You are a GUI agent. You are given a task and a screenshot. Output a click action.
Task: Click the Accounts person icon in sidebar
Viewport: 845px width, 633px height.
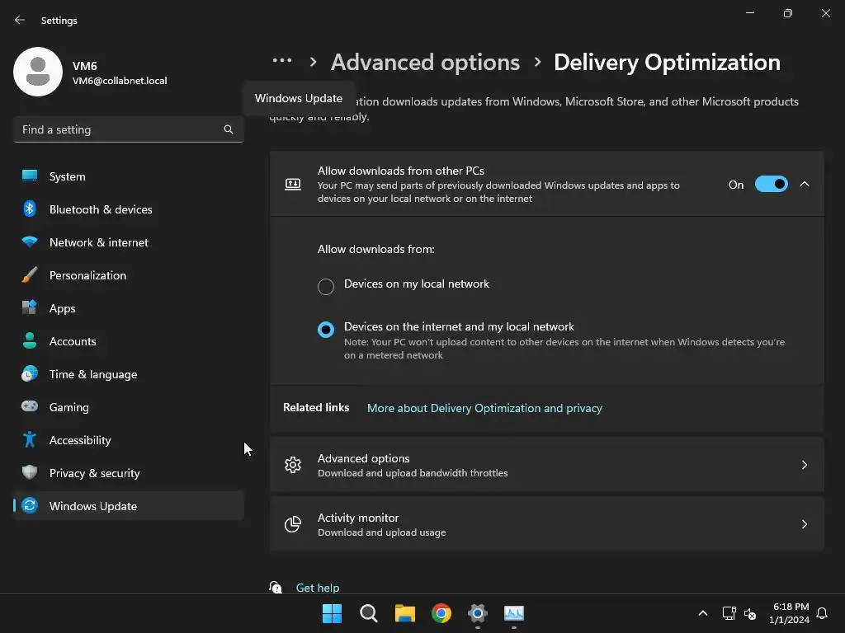[30, 340]
